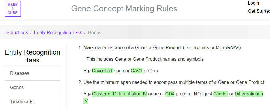The height and width of the screenshot is (109, 270).
Task: Open Entity Recognition Task breadcrumb
Action: [x=58, y=32]
